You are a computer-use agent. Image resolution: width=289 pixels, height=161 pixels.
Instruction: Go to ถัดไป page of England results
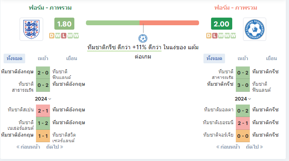pyautogui.click(x=54, y=147)
